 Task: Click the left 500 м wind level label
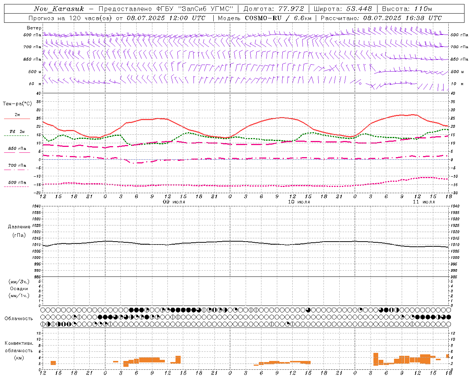pos(35,72)
